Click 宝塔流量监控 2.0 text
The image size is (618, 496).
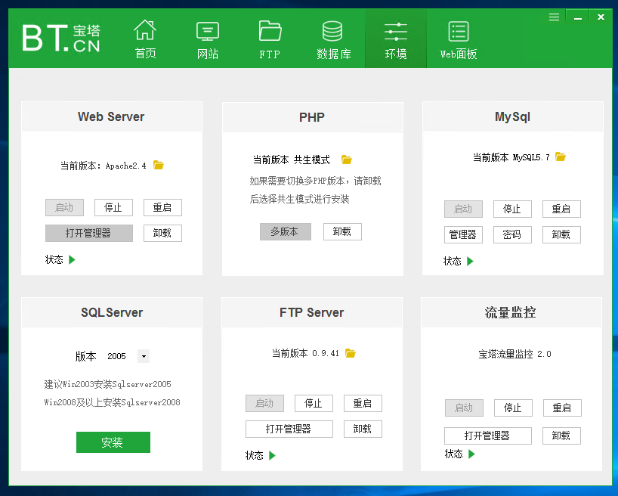tap(514, 354)
